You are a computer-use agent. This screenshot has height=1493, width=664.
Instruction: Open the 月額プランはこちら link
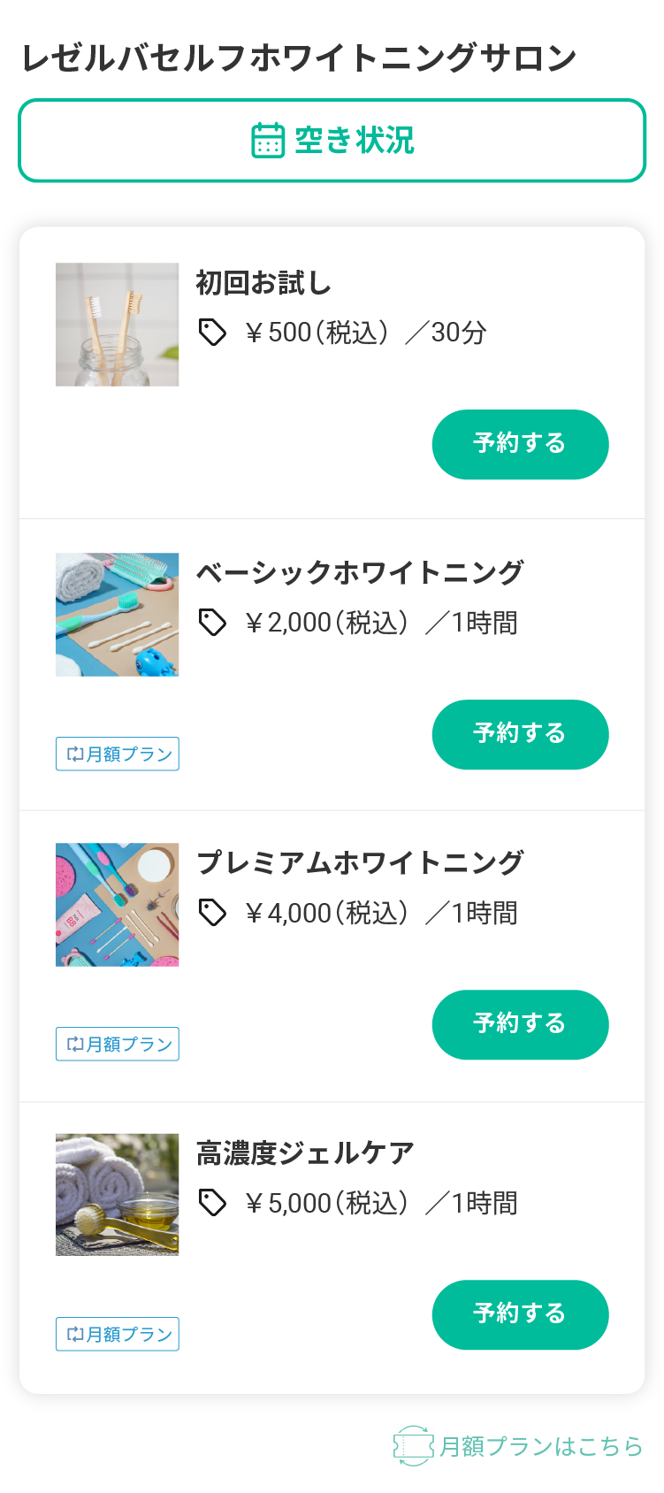pos(540,1446)
